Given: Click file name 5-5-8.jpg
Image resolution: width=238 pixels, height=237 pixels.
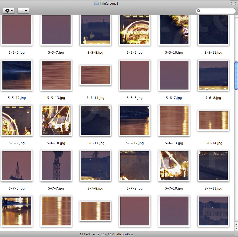Looking at the screenshot, I should pyautogui.click(x=95, y=53).
